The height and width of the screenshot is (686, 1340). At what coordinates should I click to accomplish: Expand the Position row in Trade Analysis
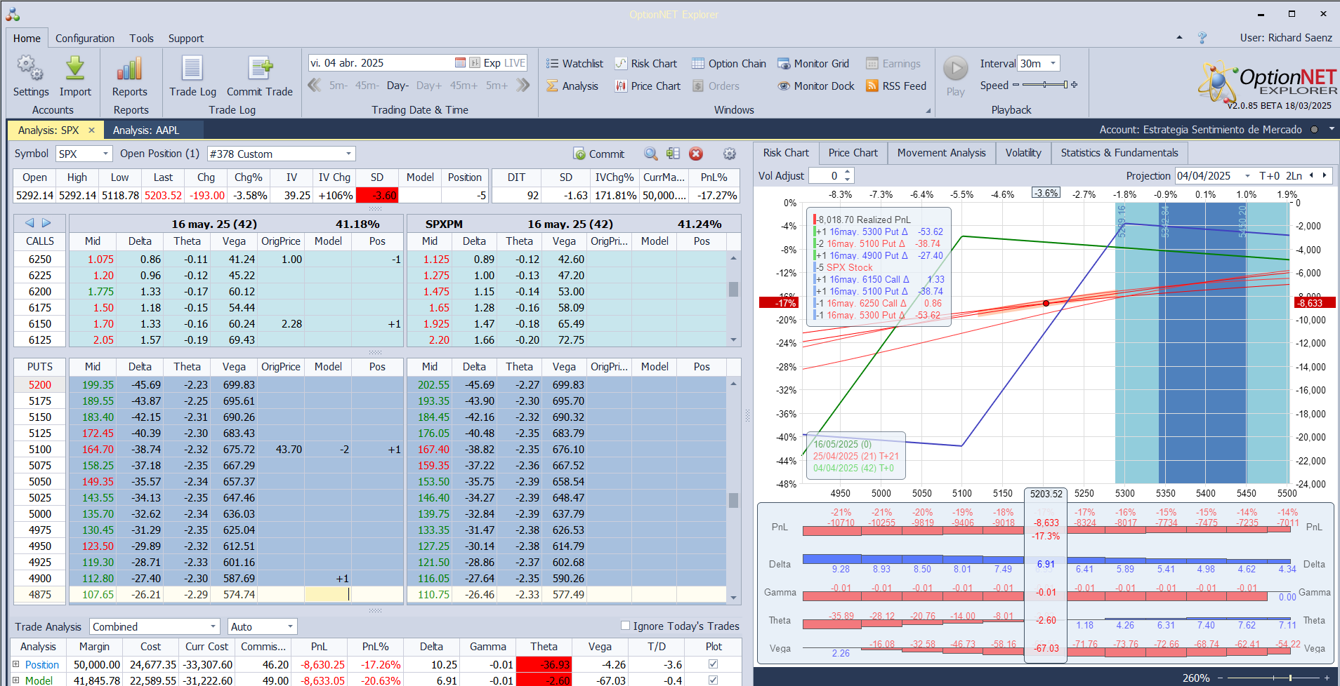[16, 664]
